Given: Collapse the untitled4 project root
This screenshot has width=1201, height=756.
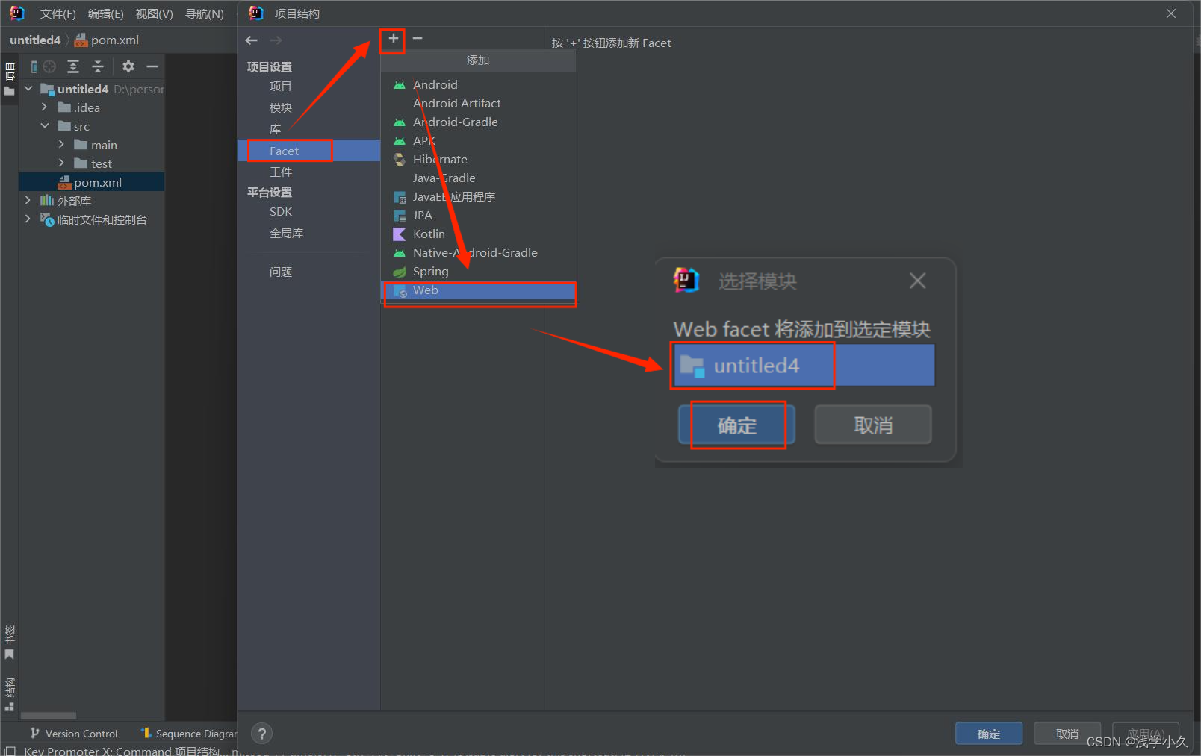Looking at the screenshot, I should (x=28, y=89).
